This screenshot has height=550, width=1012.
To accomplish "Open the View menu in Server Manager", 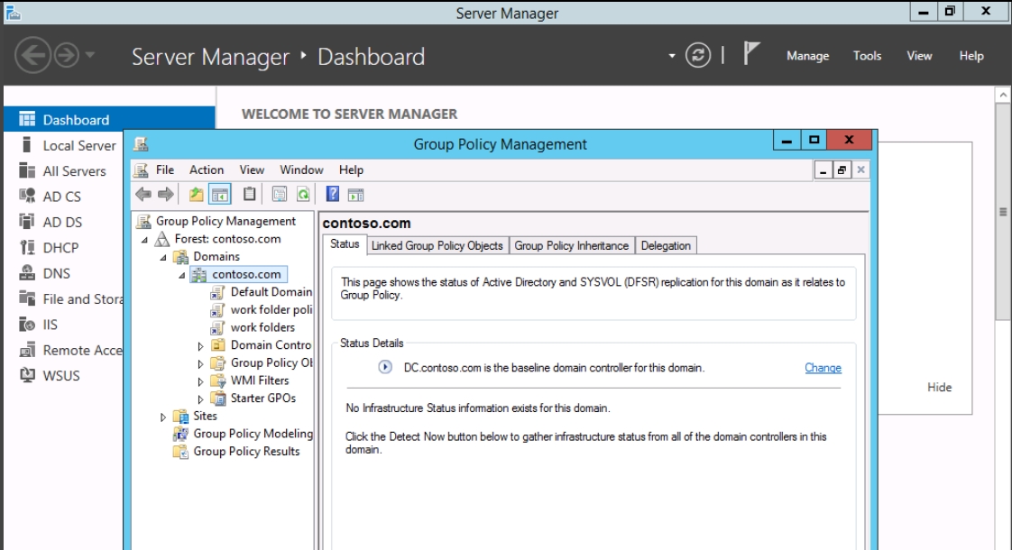I will (x=919, y=56).
